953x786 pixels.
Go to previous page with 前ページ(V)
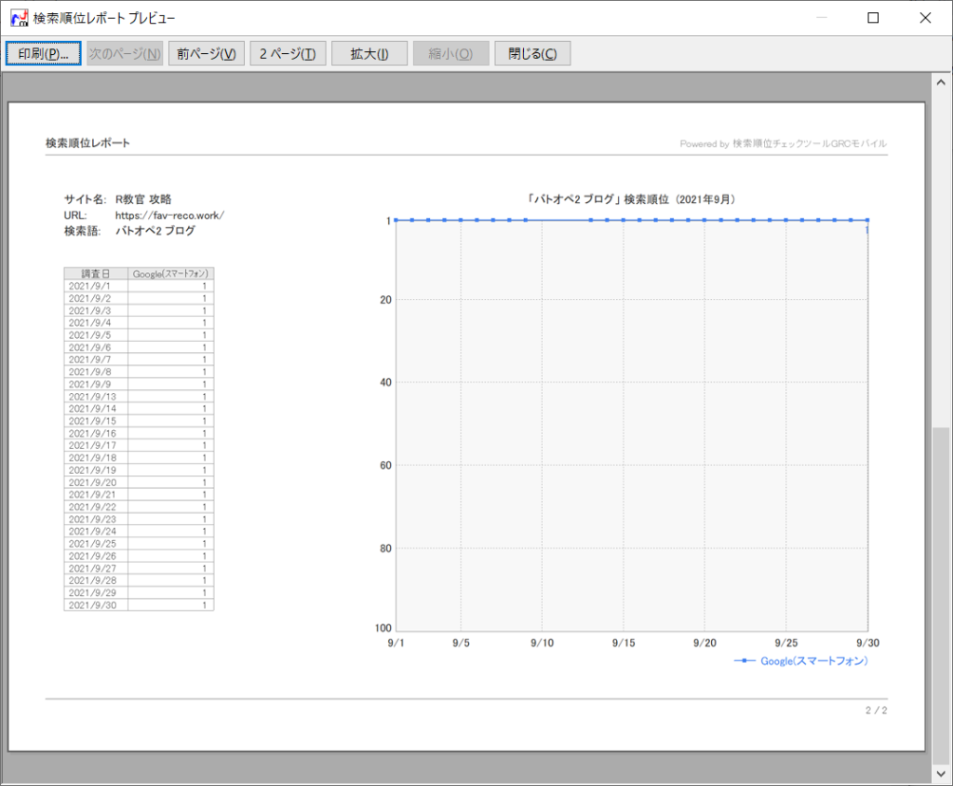pos(206,54)
